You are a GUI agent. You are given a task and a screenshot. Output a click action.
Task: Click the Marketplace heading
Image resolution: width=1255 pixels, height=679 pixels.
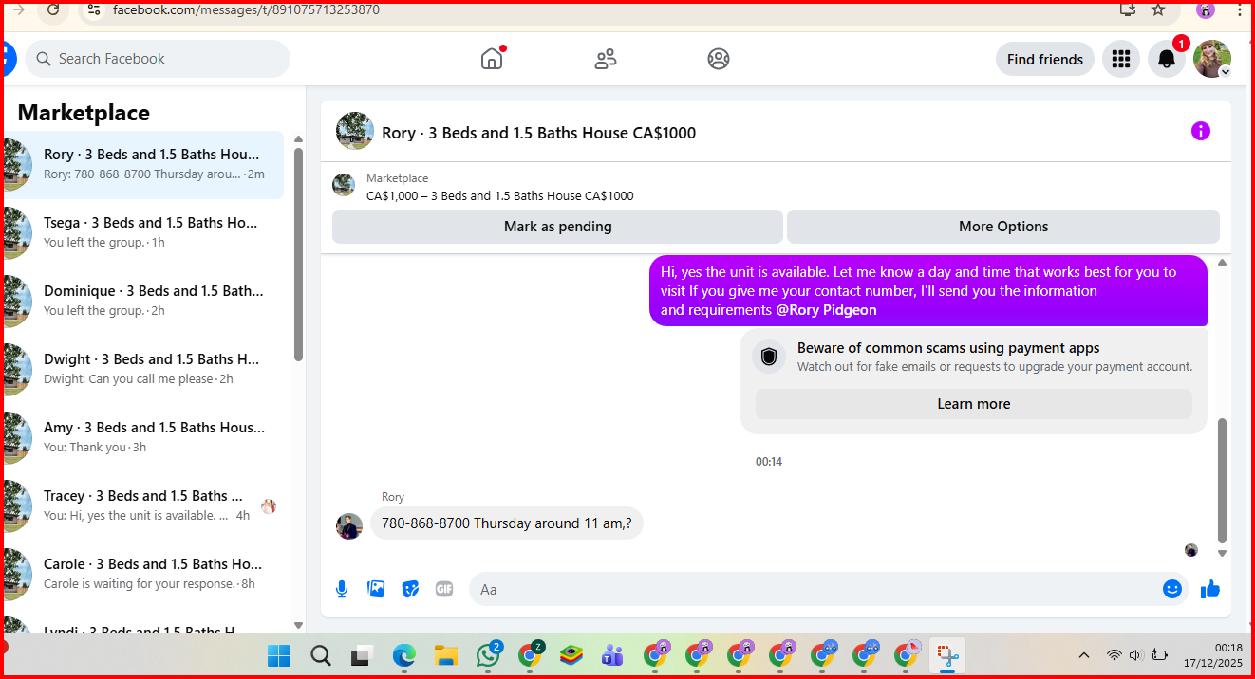point(84,113)
